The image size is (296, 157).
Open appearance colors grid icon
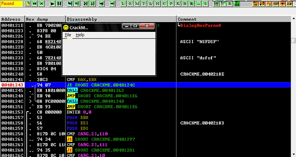(223, 4)
